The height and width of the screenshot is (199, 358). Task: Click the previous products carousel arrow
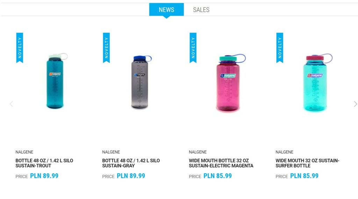pyautogui.click(x=11, y=104)
